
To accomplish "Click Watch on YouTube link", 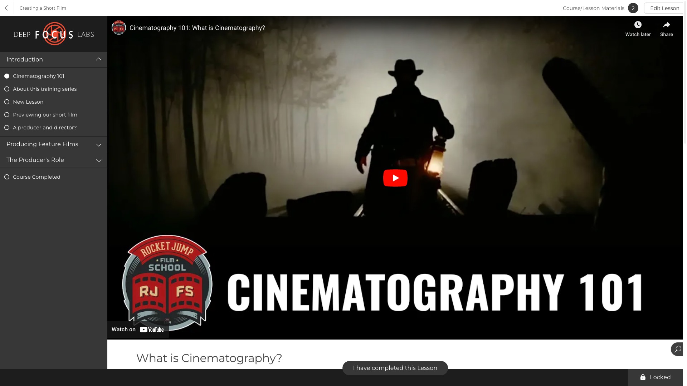I will tap(138, 330).
